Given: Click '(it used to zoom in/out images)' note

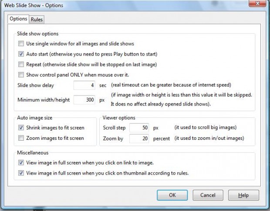Looking at the screenshot, I should coord(209,138).
